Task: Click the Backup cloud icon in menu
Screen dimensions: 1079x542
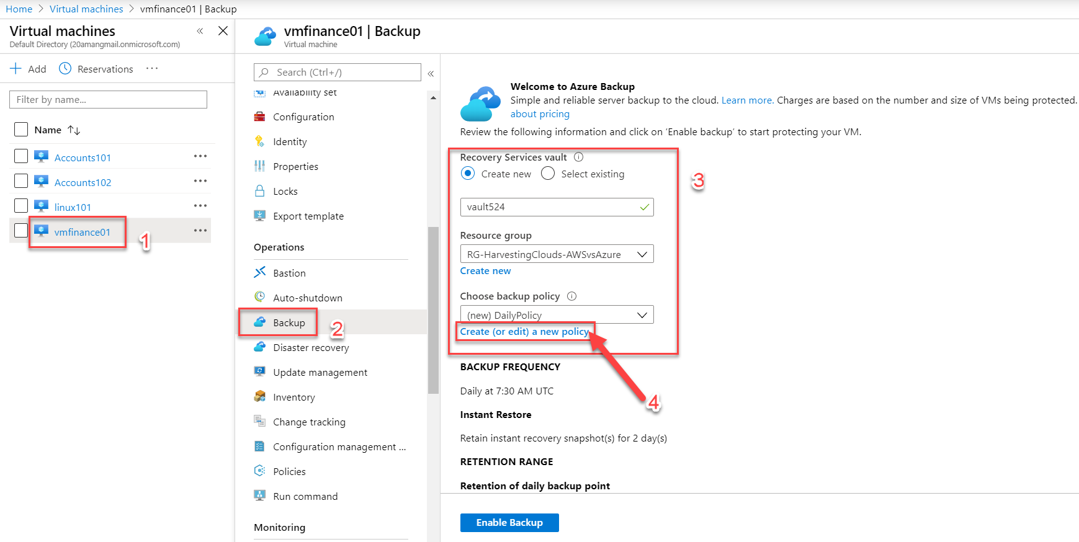Action: coord(260,322)
